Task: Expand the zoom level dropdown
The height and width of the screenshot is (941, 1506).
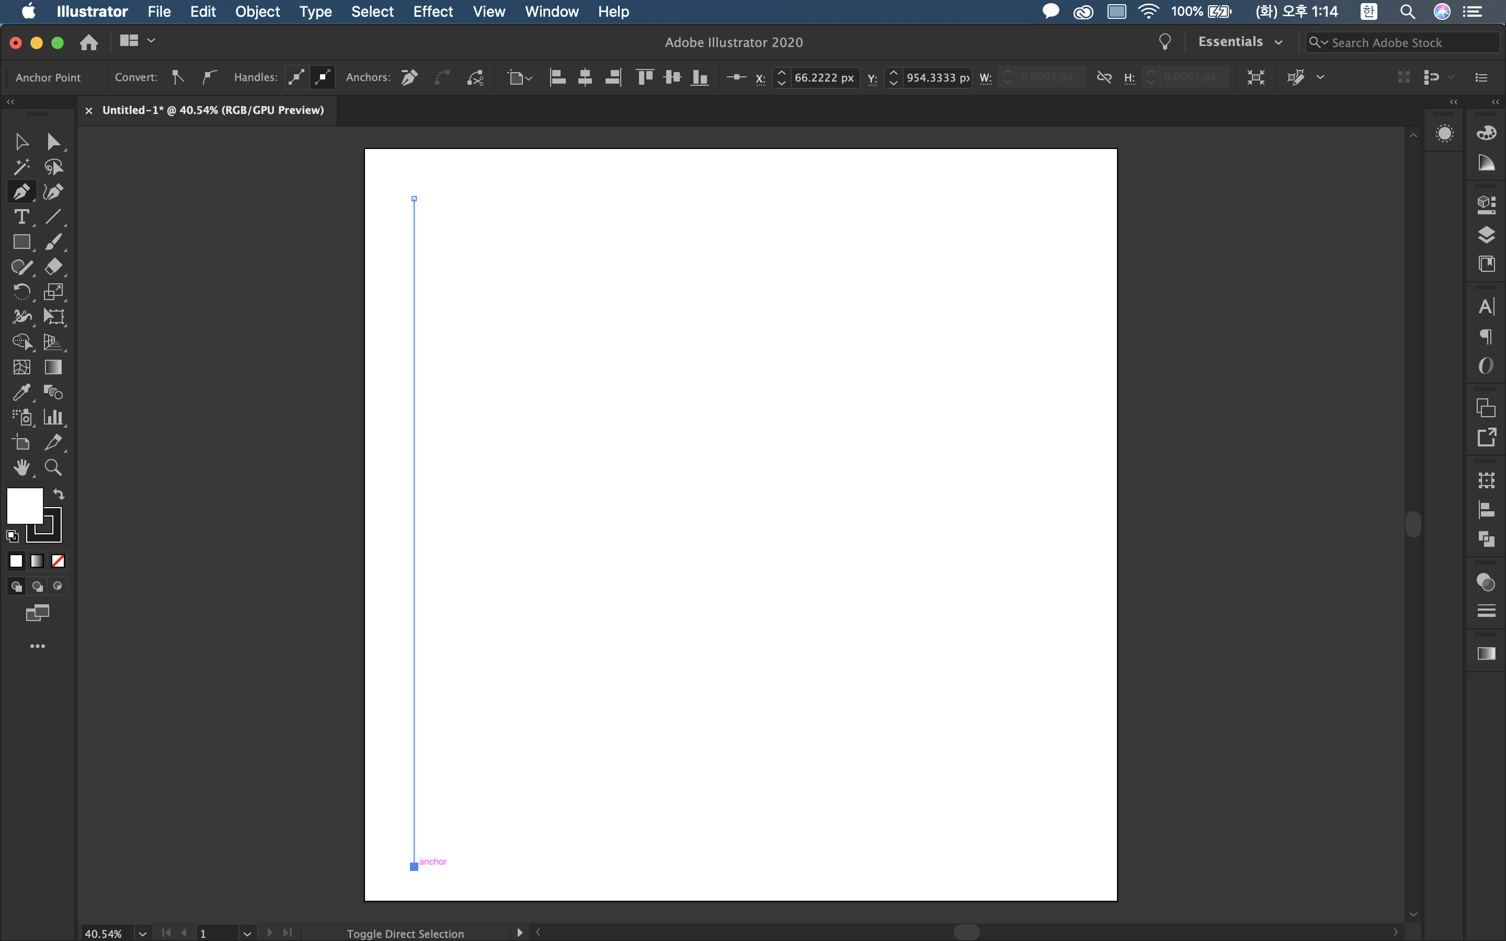Action: [143, 933]
